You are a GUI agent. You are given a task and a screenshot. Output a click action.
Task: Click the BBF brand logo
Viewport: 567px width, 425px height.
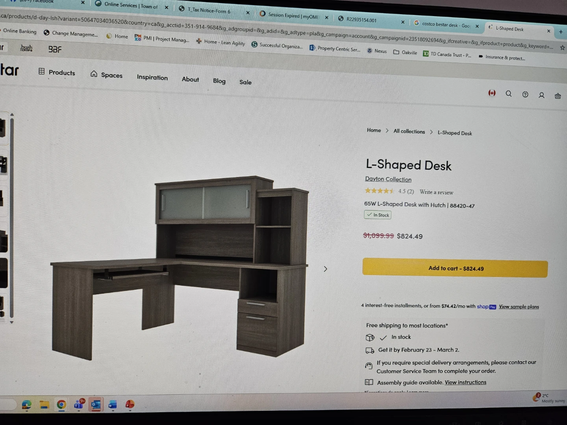(x=55, y=49)
